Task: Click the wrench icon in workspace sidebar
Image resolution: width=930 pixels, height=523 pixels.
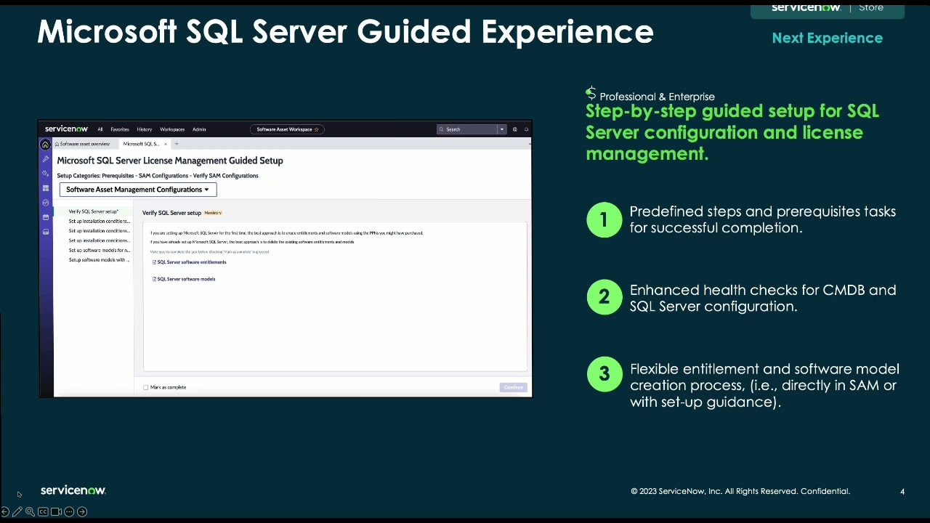Action: coord(46,159)
